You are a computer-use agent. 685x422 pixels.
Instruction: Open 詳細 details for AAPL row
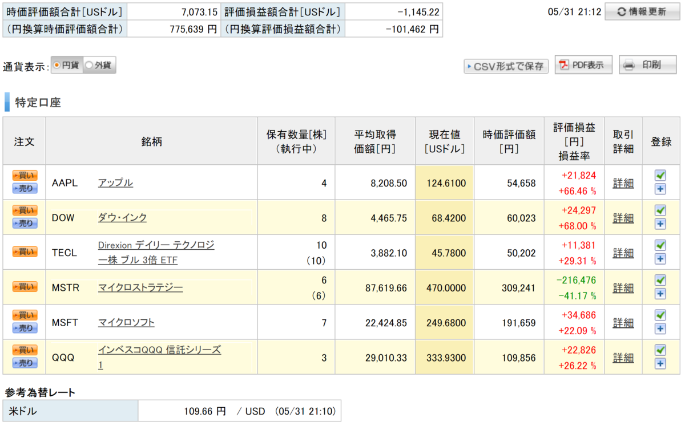(623, 183)
